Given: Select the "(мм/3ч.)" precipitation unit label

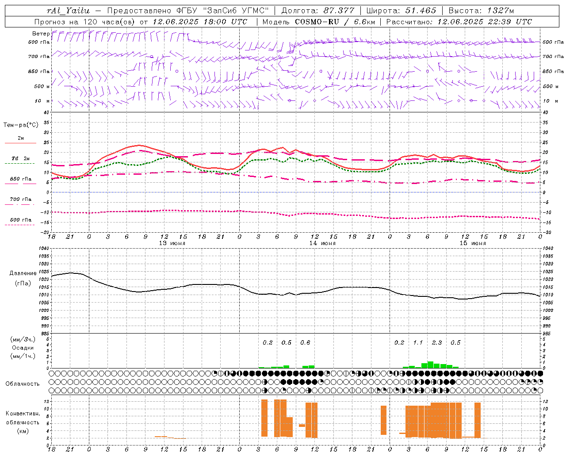Looking at the screenshot, I should (x=23, y=340).
